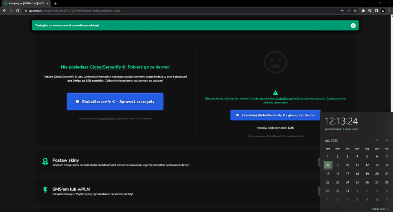This screenshot has width=393, height=212.
Task: View the site padlock information
Action: click(x=26, y=11)
